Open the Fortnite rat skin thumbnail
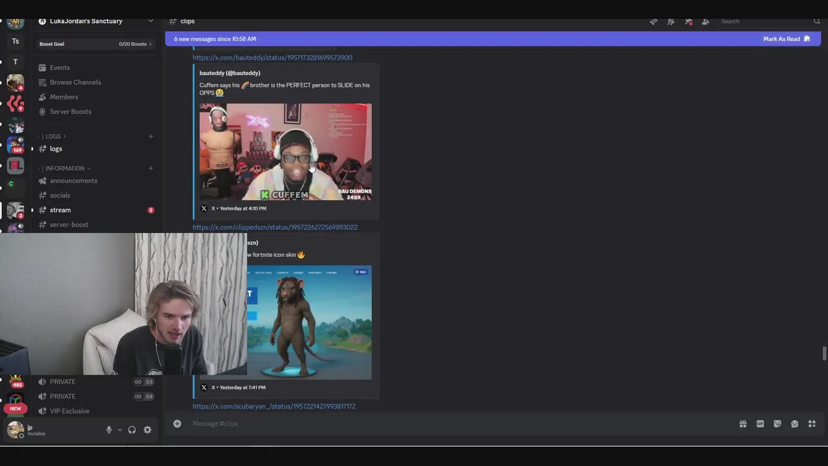Screen dimensions: 828x466 309,322
